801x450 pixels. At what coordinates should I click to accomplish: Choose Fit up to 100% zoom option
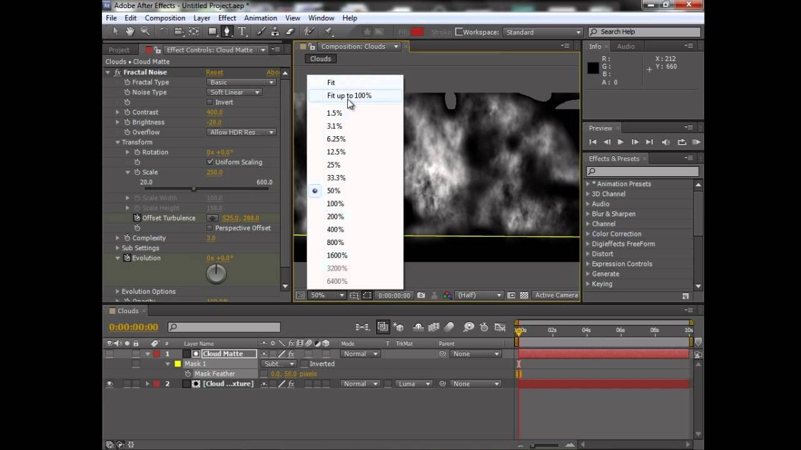click(355, 96)
